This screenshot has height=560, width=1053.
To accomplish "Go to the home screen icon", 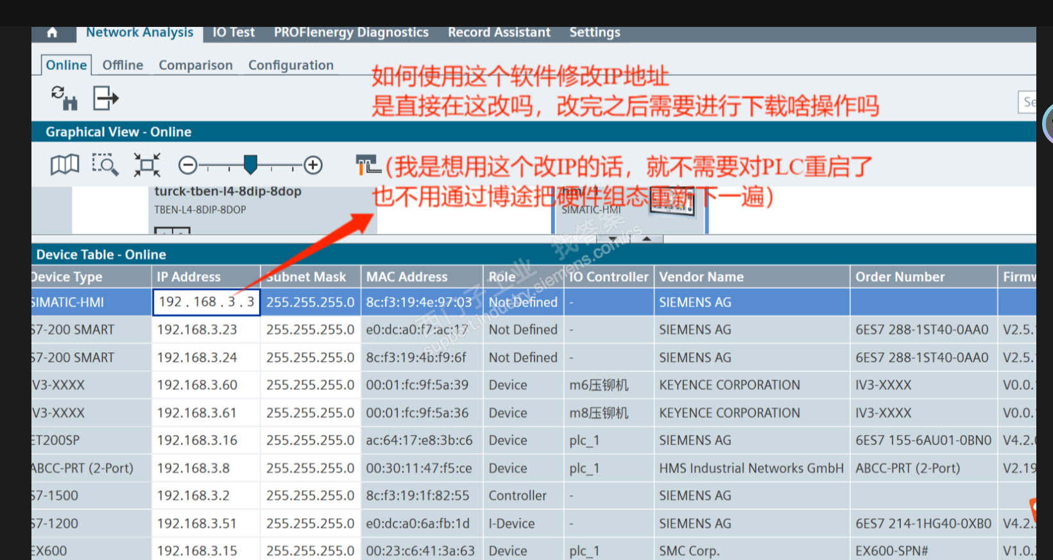I will (x=53, y=33).
